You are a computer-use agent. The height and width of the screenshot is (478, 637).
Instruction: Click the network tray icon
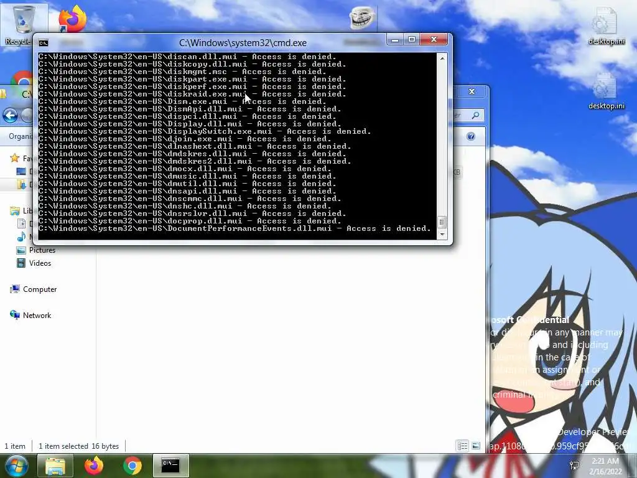pyautogui.click(x=574, y=466)
